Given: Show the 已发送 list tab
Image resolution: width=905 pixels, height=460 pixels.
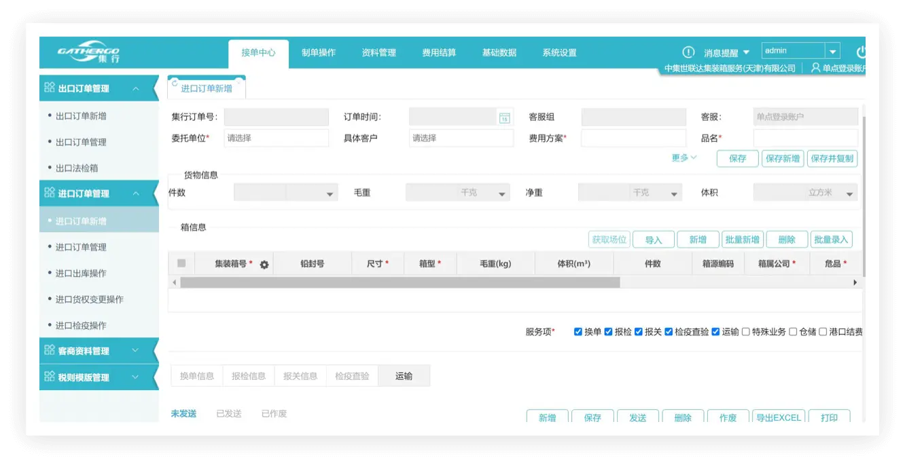Looking at the screenshot, I should click(x=229, y=413).
